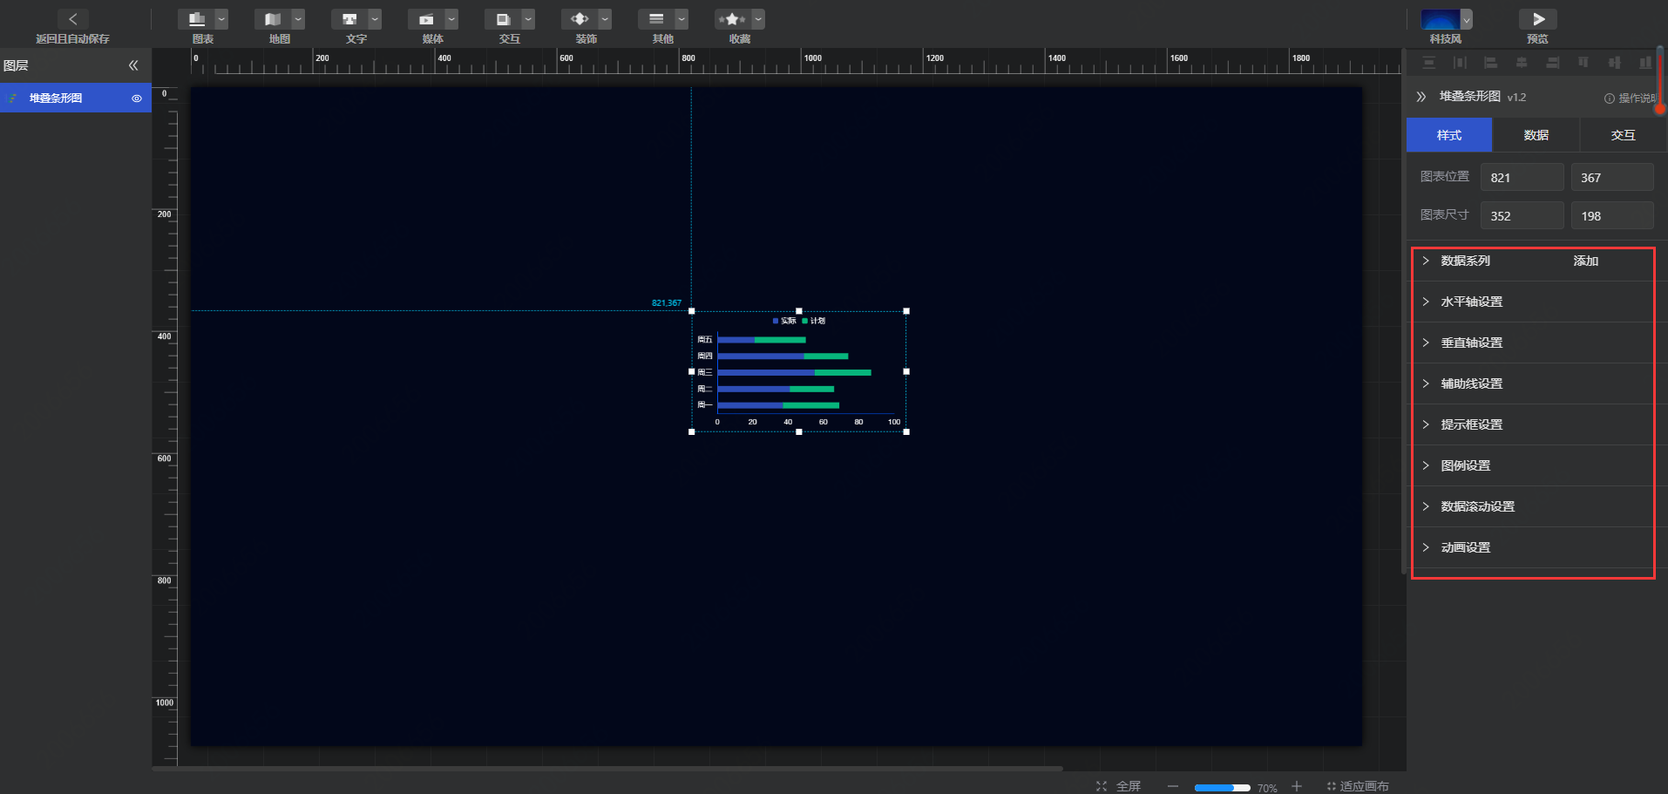This screenshot has width=1668, height=794.
Task: Click the zoom in plus icon
Action: coord(1297,786)
